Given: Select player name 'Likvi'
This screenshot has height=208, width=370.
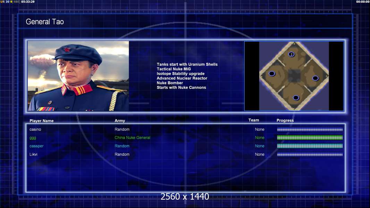Looking at the screenshot, I should [33, 154].
